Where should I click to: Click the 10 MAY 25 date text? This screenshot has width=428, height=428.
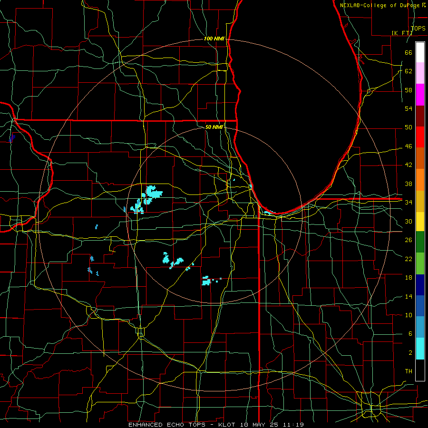260,425
